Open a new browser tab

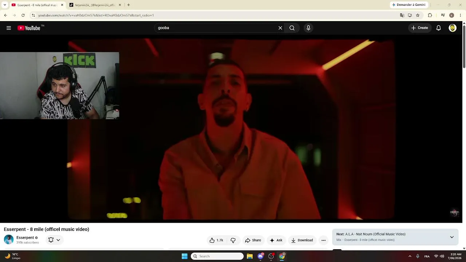pos(129,5)
